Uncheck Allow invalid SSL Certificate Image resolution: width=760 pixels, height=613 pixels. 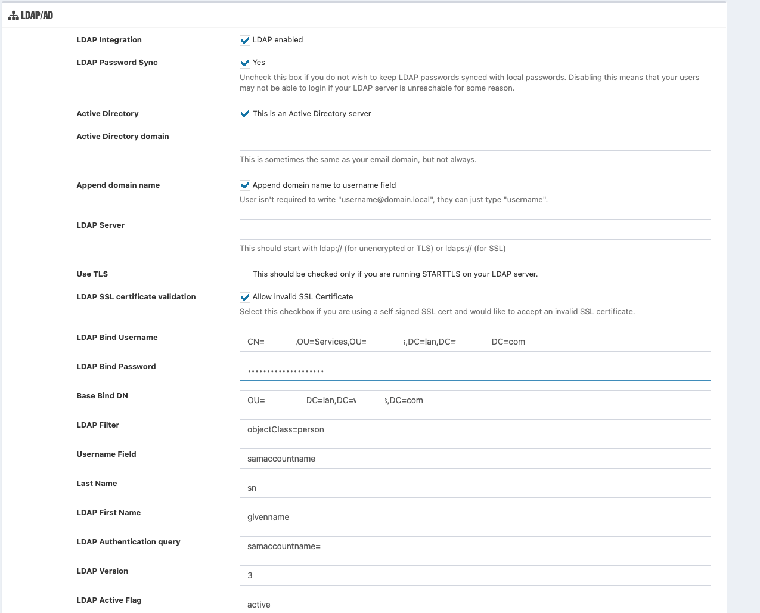coord(245,297)
